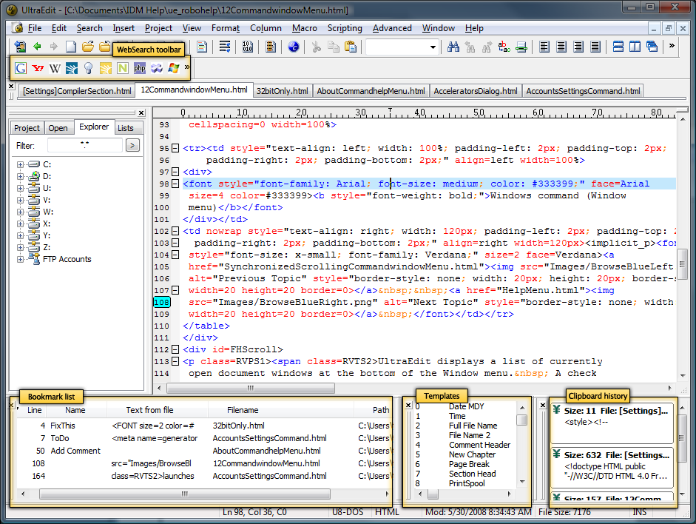Click the paste clipboard icon

point(351,47)
